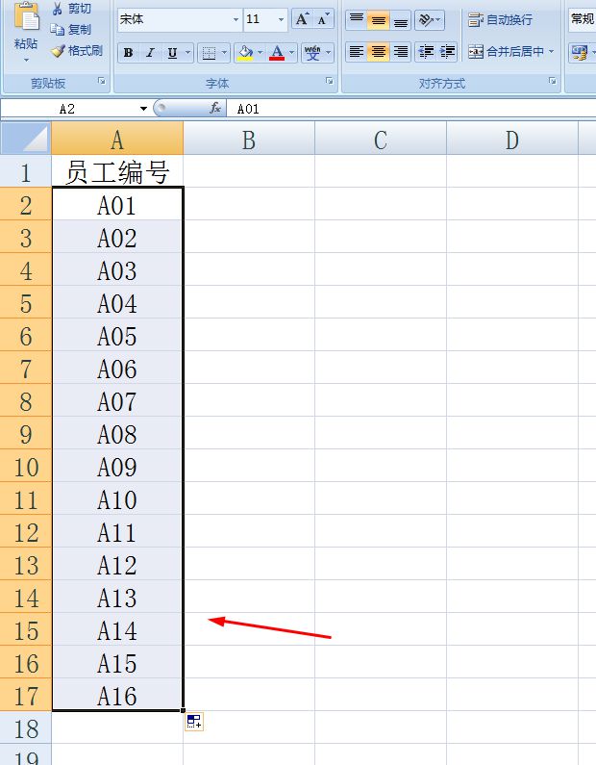Click the text orientation icon
596x765 pixels.
click(x=426, y=19)
